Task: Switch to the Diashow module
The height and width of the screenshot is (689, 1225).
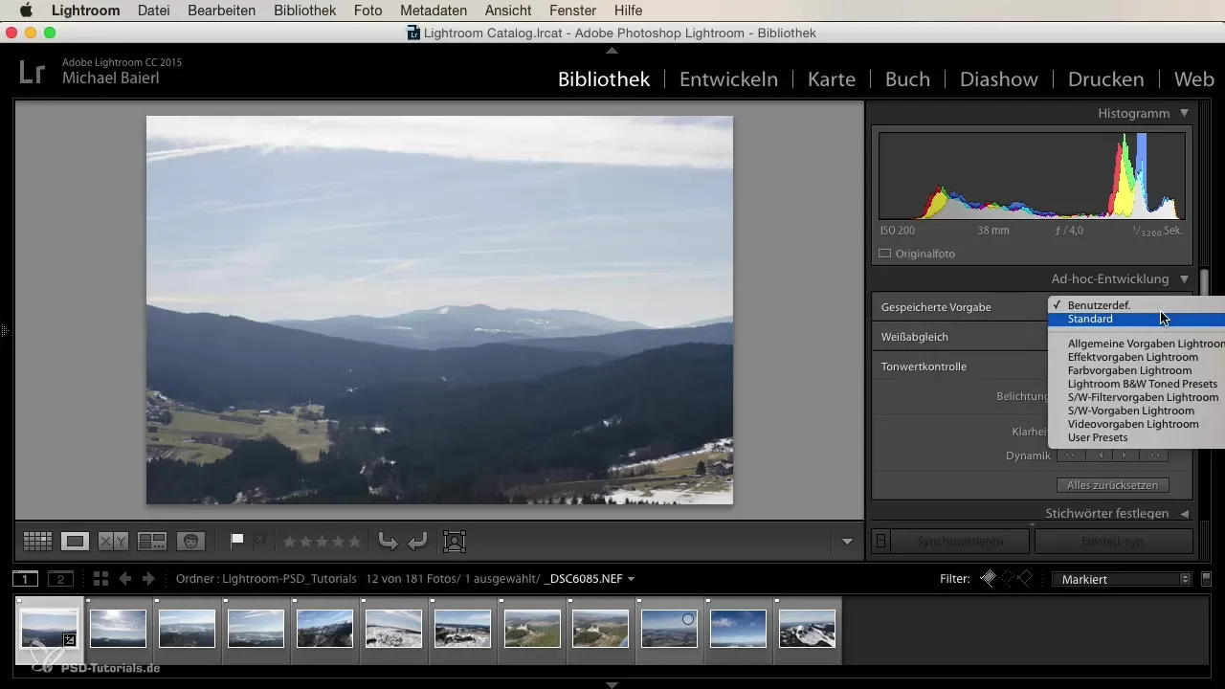Action: tap(999, 79)
